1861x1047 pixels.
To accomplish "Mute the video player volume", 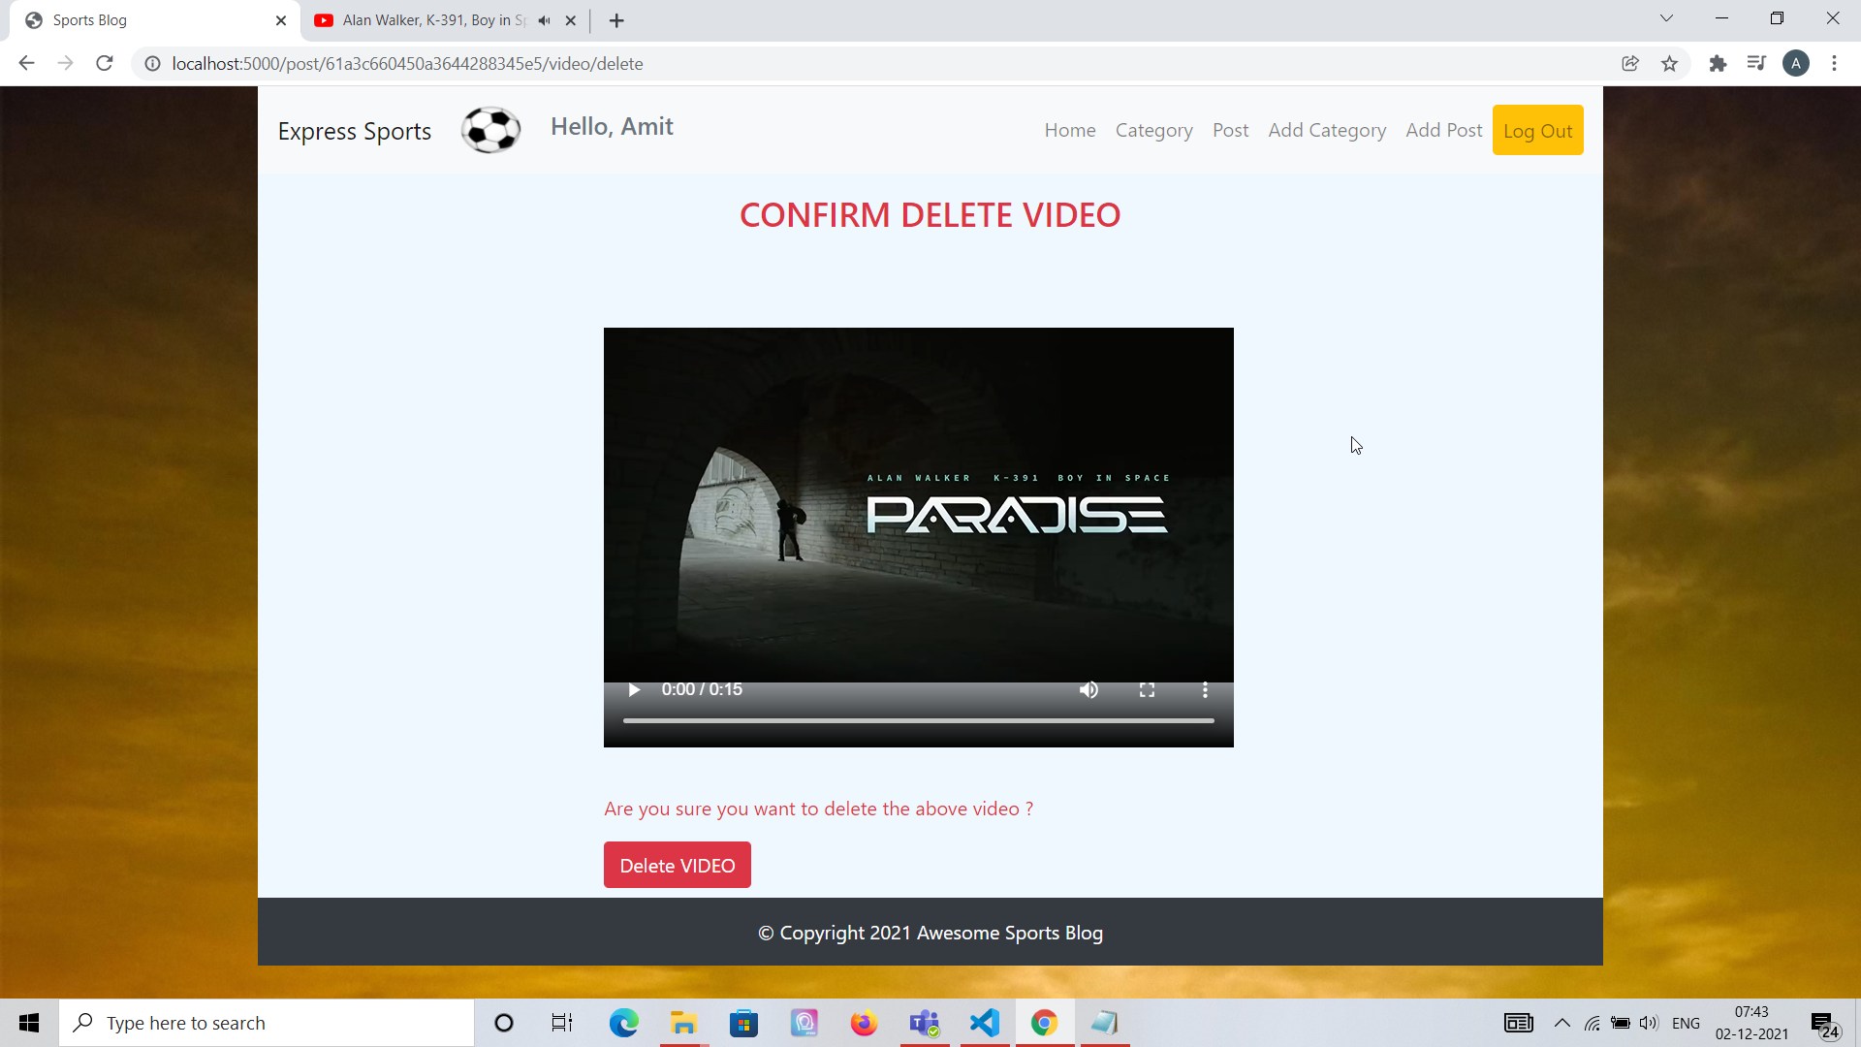I will [1088, 690].
